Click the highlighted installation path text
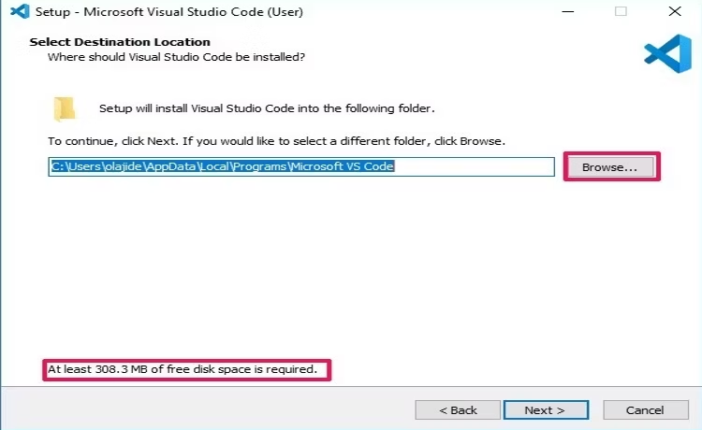Viewport: 702px width, 430px height. coord(223,166)
